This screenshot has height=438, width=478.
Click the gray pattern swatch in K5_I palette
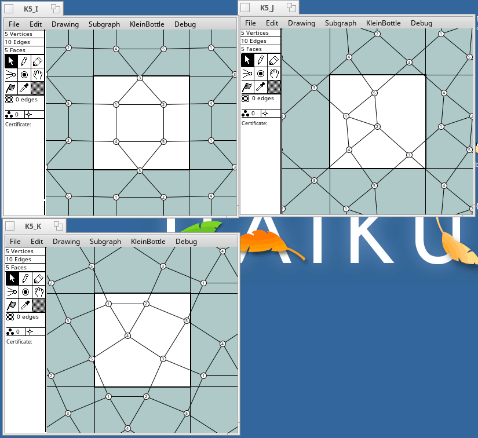(38, 87)
